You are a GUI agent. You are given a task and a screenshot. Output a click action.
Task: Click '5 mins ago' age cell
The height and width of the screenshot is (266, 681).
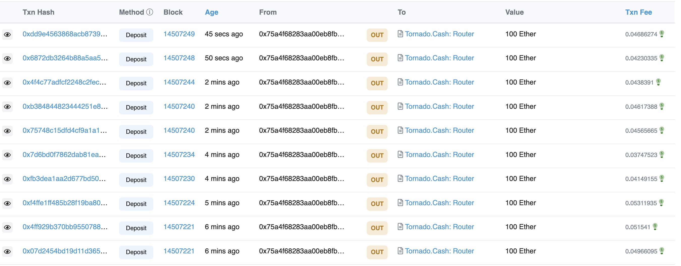[222, 203]
